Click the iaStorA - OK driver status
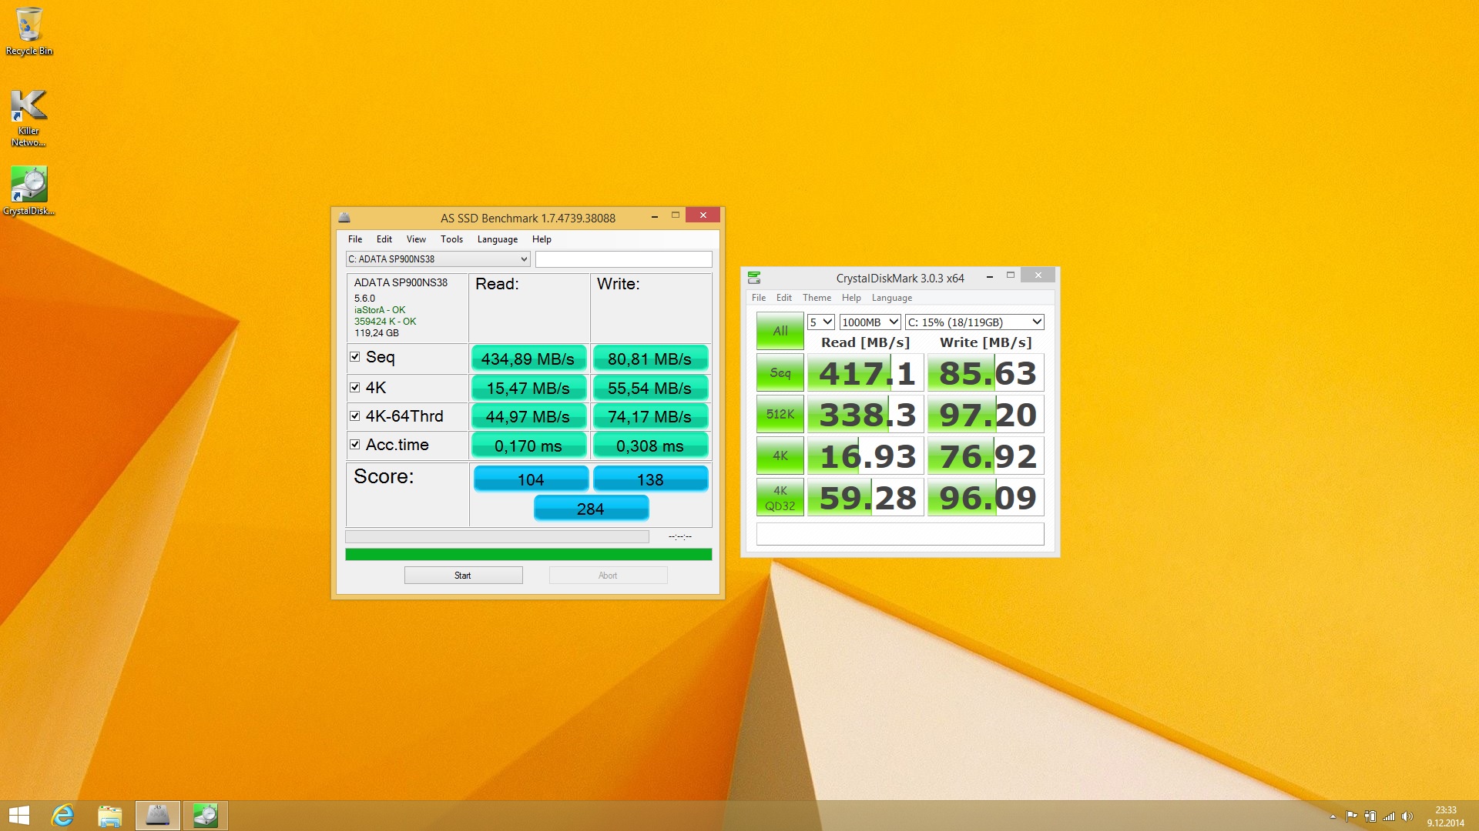1479x831 pixels. click(x=379, y=310)
